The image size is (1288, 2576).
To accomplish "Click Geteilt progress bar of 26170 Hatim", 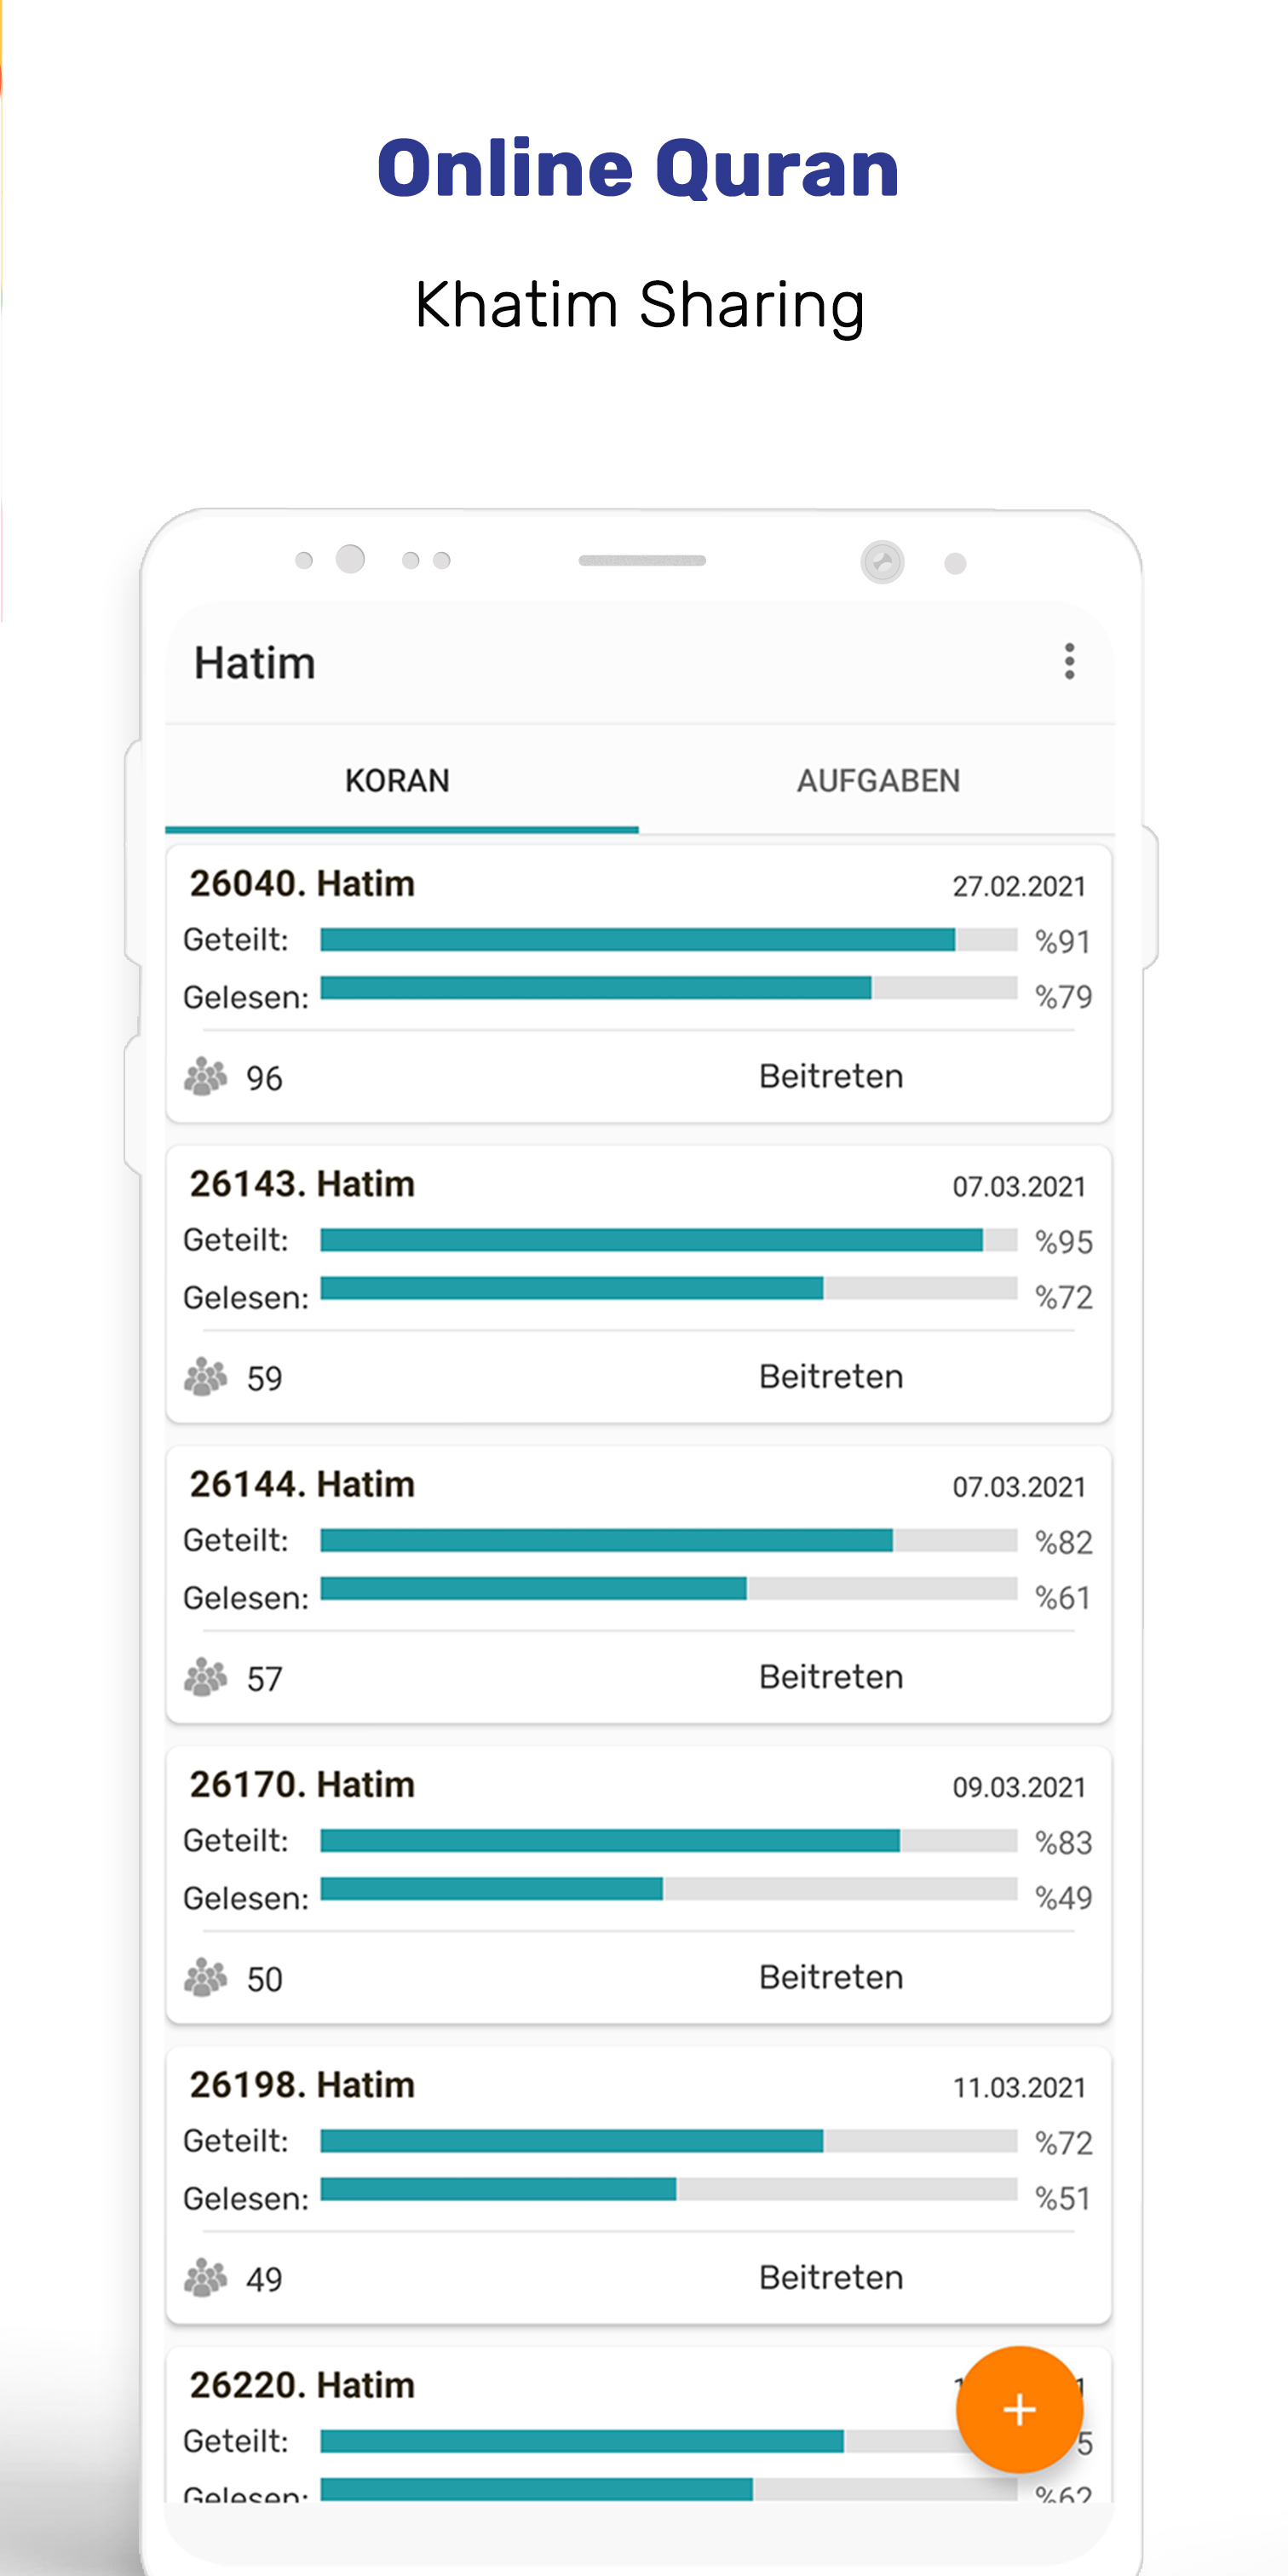I will (x=669, y=1840).
